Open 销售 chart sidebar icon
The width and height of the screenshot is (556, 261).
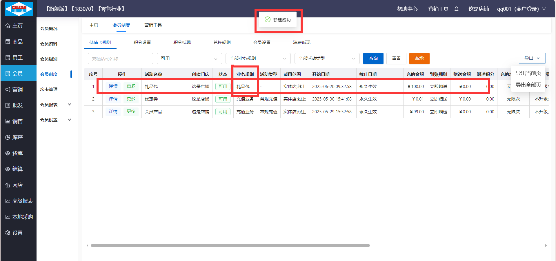point(8,121)
